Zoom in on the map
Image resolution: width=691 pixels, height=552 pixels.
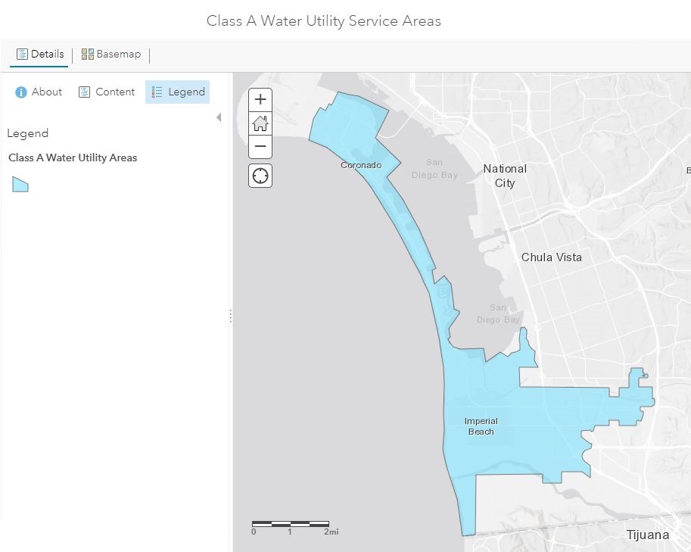point(260,99)
